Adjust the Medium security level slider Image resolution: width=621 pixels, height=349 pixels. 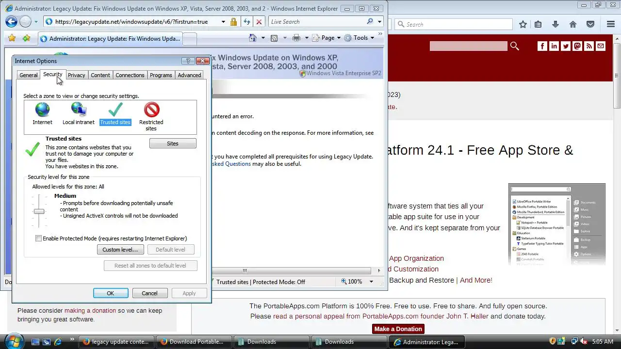39,211
